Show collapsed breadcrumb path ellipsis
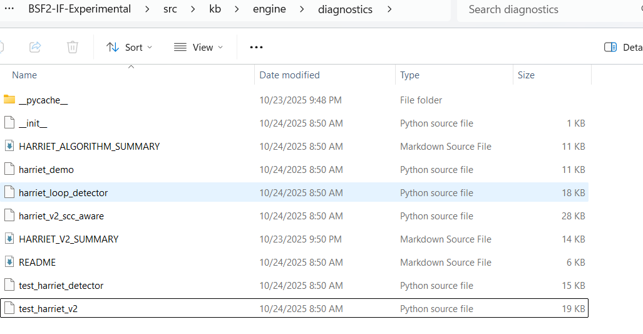Screen dimensions: 643x334 pos(9,9)
